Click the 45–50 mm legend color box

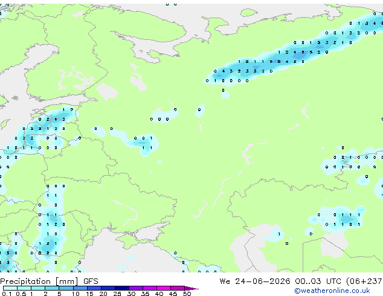tap(178, 288)
